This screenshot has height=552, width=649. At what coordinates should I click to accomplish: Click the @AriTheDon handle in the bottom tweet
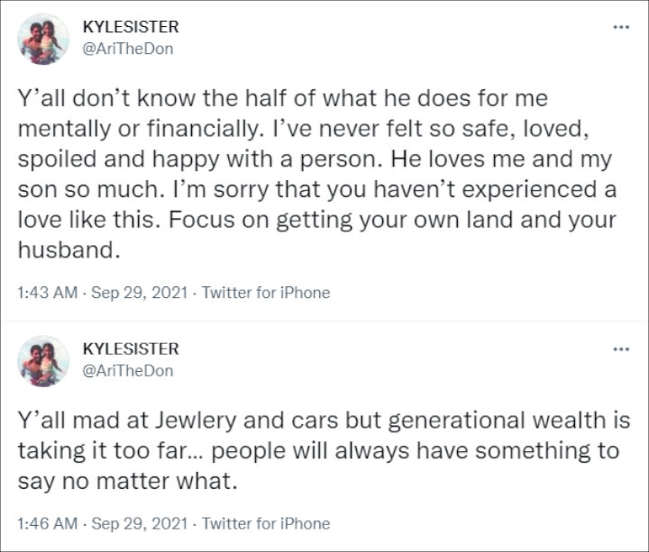coord(127,370)
